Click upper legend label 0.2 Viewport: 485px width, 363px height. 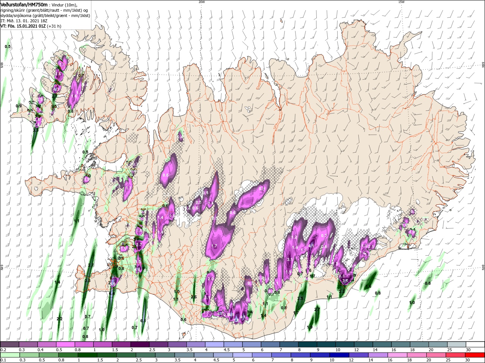pyautogui.click(x=3, y=350)
